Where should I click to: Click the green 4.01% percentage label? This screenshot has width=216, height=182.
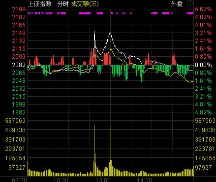tap(203, 105)
